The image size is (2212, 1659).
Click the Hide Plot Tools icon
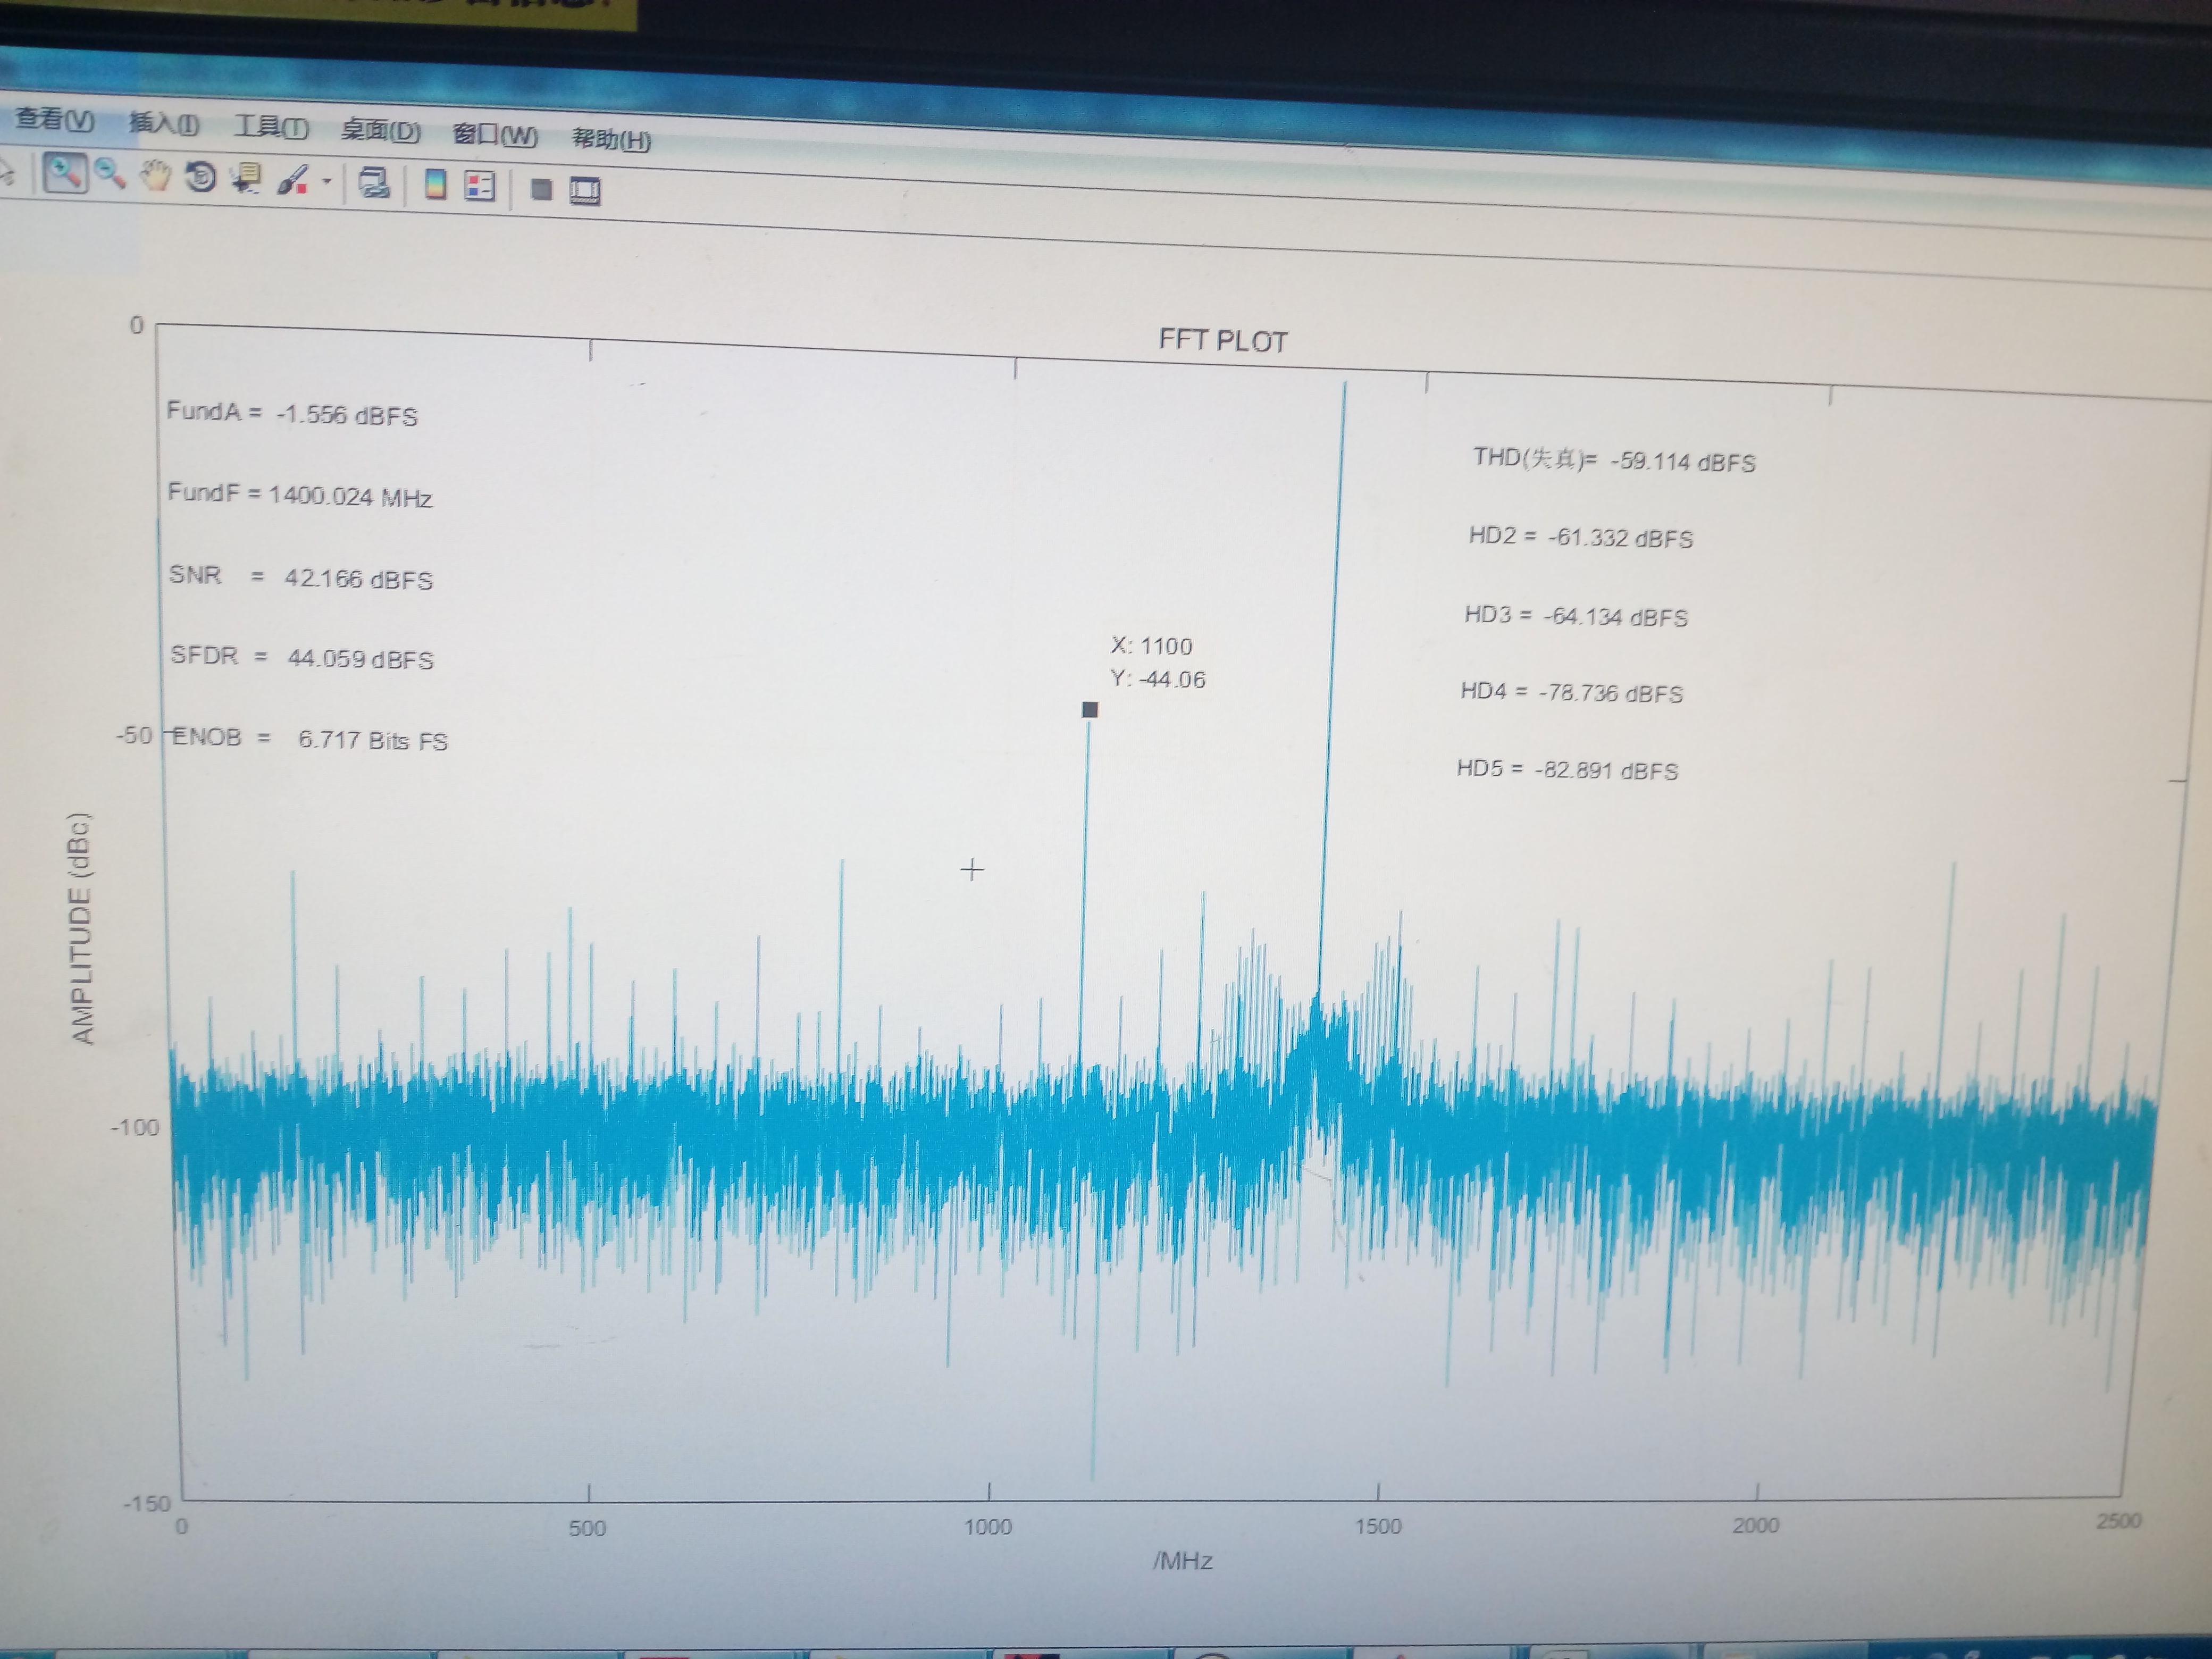[541, 189]
